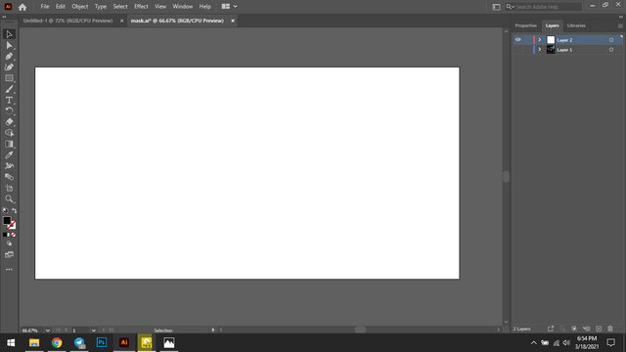Open Drawing Modes button
This screenshot has width=626, height=352.
click(9, 243)
